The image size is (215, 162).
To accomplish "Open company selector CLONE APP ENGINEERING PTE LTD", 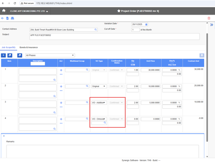I will (x=29, y=11).
